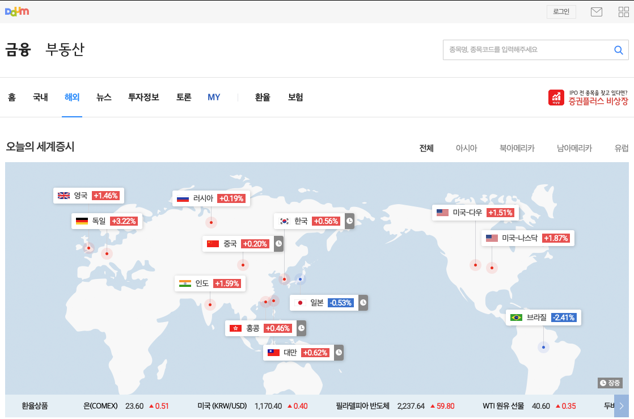Click the search magnifier icon
634x419 pixels.
(618, 50)
